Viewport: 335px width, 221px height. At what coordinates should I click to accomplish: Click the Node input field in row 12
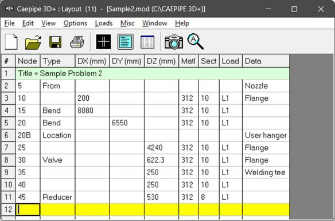pos(28,210)
